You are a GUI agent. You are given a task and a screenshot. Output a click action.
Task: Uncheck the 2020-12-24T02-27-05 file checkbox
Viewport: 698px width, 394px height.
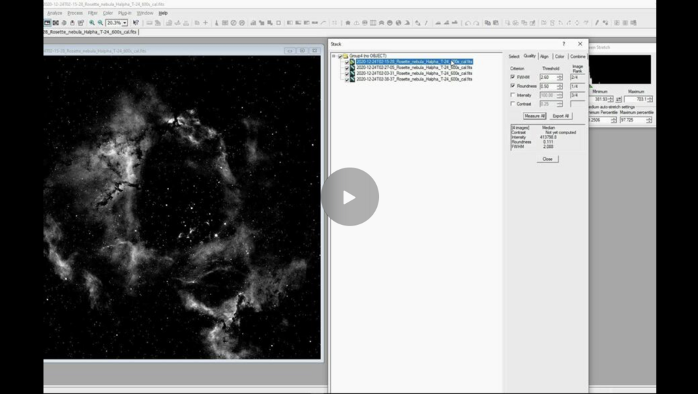(347, 67)
